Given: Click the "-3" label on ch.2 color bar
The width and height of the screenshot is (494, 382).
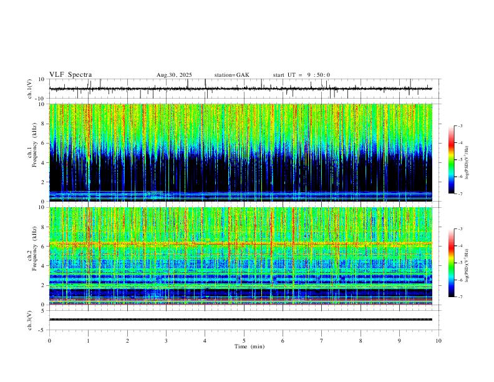Looking at the screenshot, I should click(460, 229).
